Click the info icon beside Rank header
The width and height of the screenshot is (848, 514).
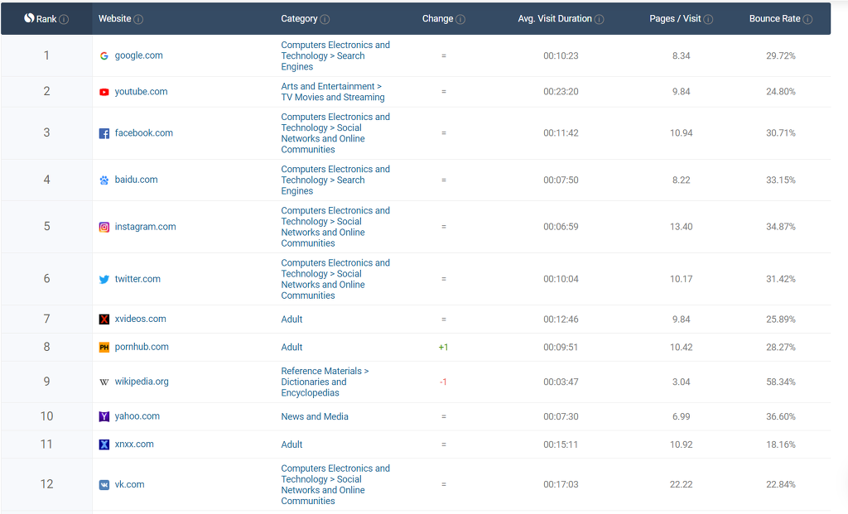tap(64, 20)
